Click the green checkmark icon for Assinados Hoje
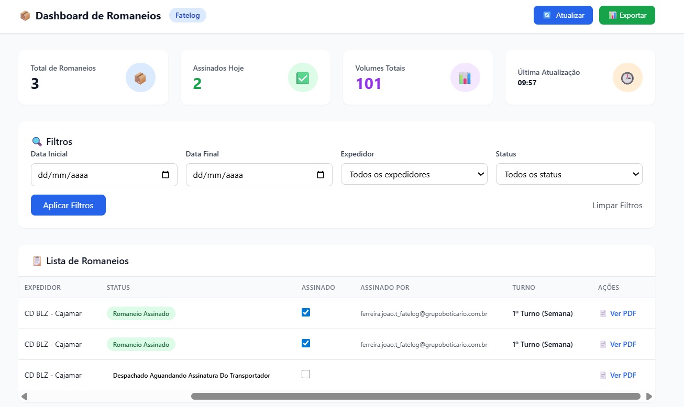 click(303, 78)
